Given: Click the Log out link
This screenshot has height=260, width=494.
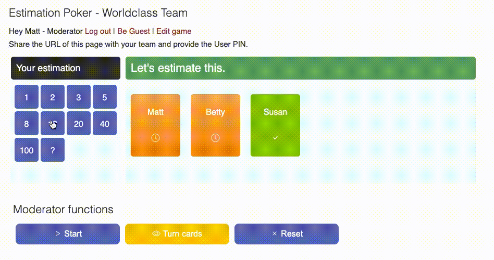Looking at the screenshot, I should pos(98,31).
